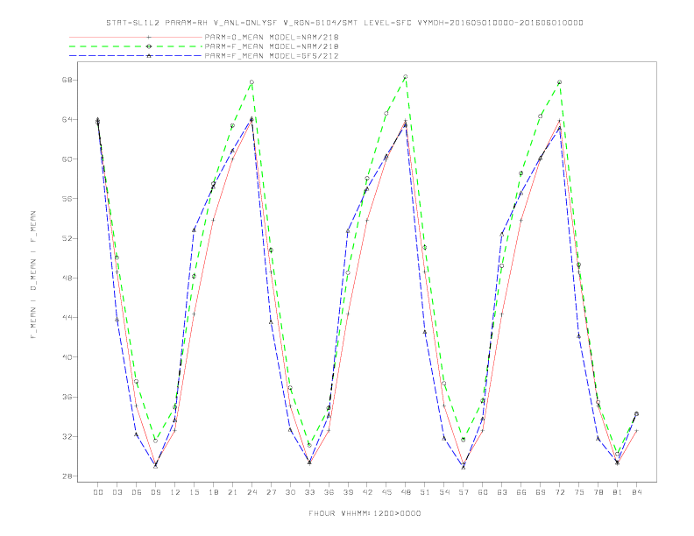Click x-axis forecast hour label 09
This screenshot has height=536, width=694.
155,492
